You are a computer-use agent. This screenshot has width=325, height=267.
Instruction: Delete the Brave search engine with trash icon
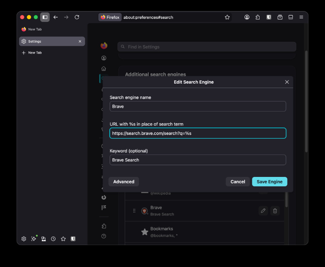click(275, 211)
